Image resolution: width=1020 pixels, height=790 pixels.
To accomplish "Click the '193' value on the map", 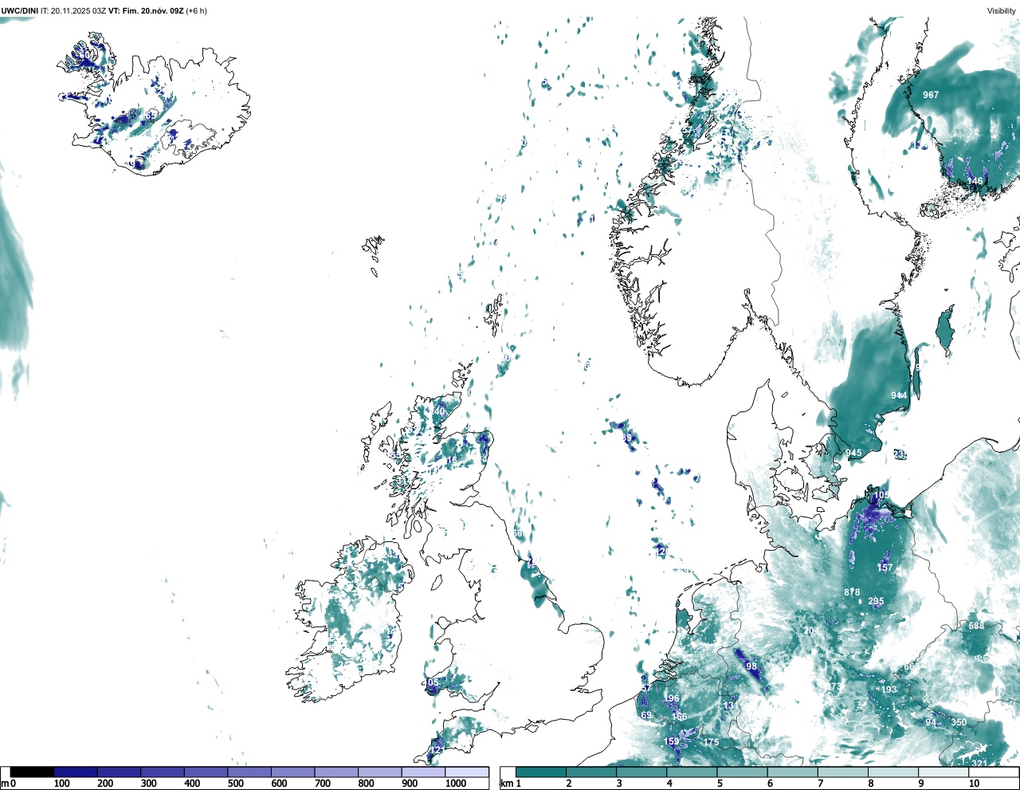I will coord(889,690).
